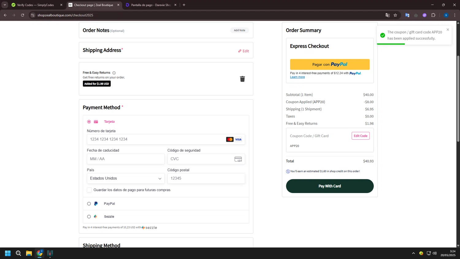Click the APP20 applied code text

tap(294, 146)
